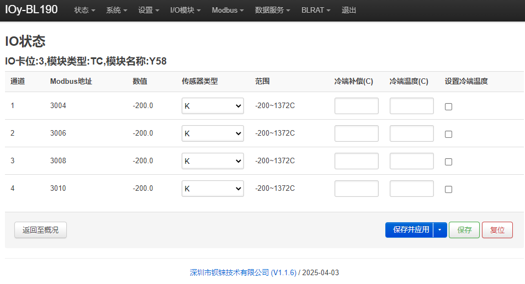
Task: Open the BLRAT menu
Action: (316, 10)
